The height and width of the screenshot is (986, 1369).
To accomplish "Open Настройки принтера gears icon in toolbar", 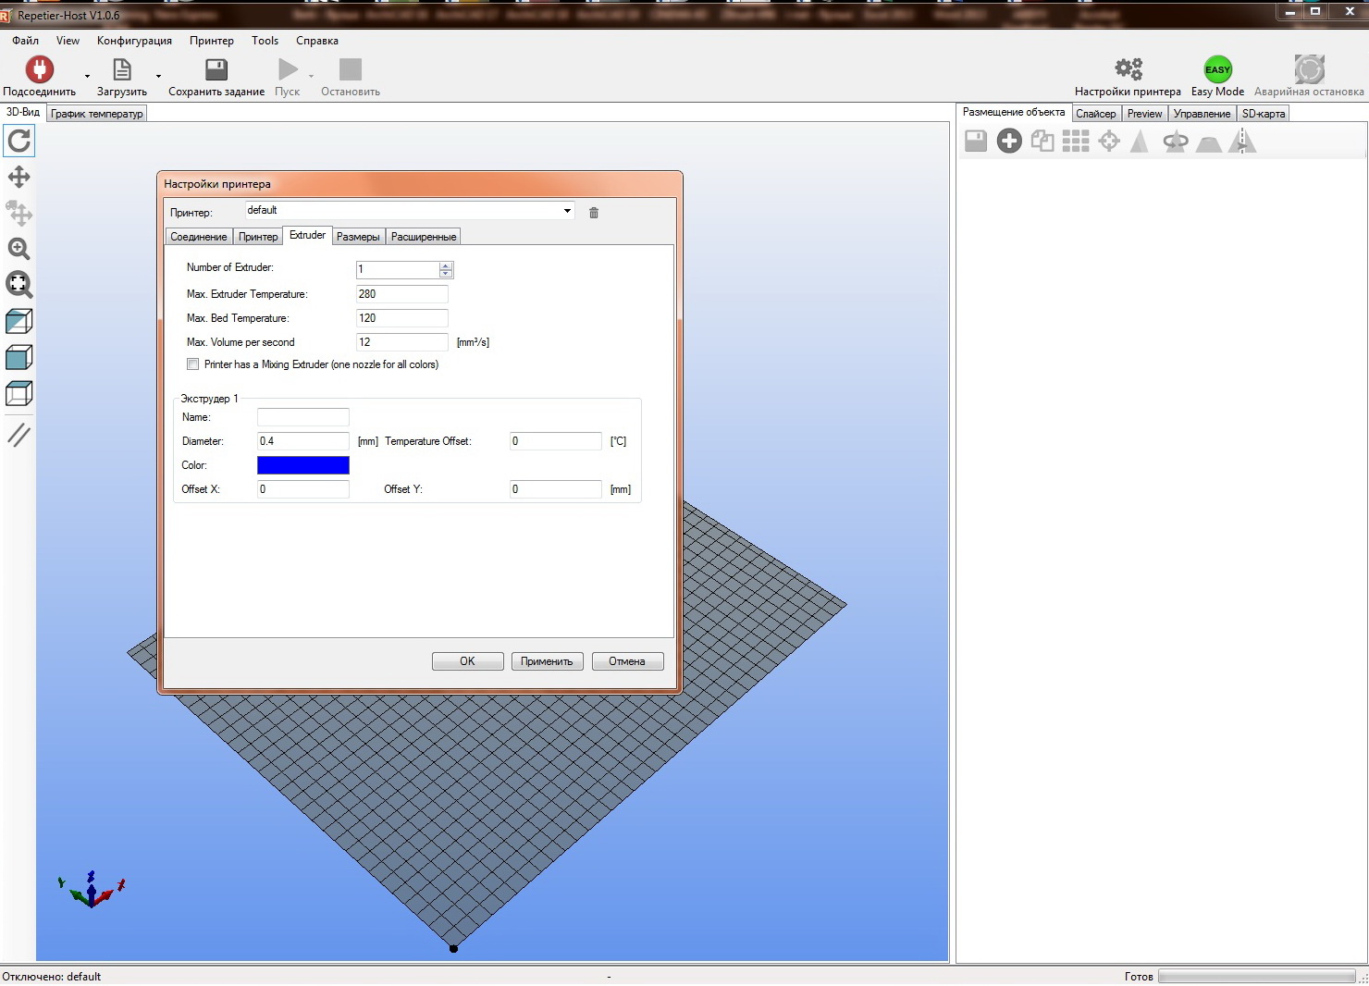I will tap(1128, 69).
